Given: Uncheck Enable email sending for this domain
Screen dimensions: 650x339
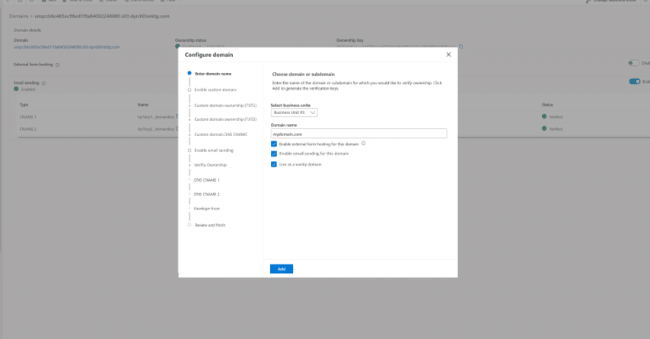Looking at the screenshot, I should 274,154.
